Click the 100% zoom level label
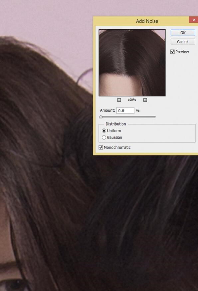 132,100
